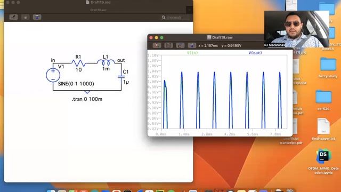Click the control panel icon in Draft19.raw toolbar
The width and height of the screenshot is (341, 192).
click(x=192, y=45)
